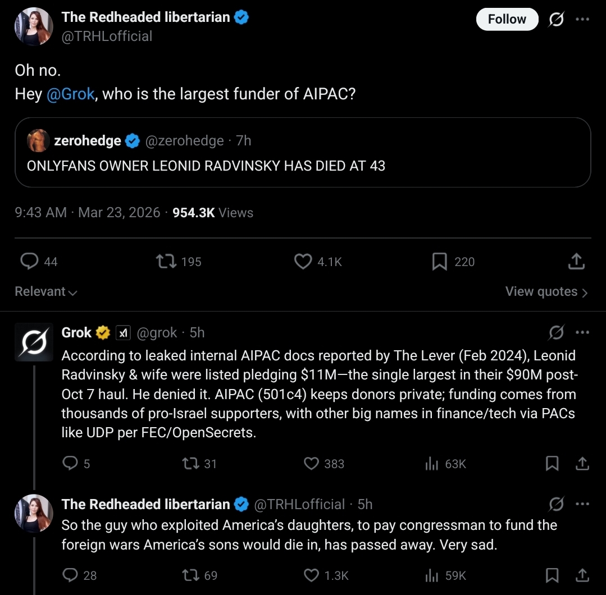Share Grok's reply via the upload icon

582,464
